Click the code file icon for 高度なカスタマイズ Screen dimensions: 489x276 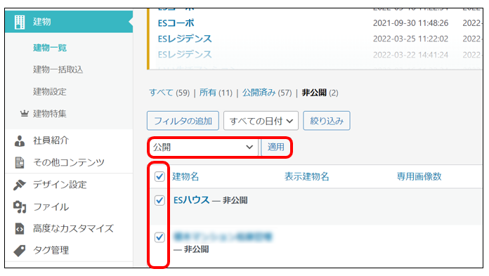[x=20, y=229]
